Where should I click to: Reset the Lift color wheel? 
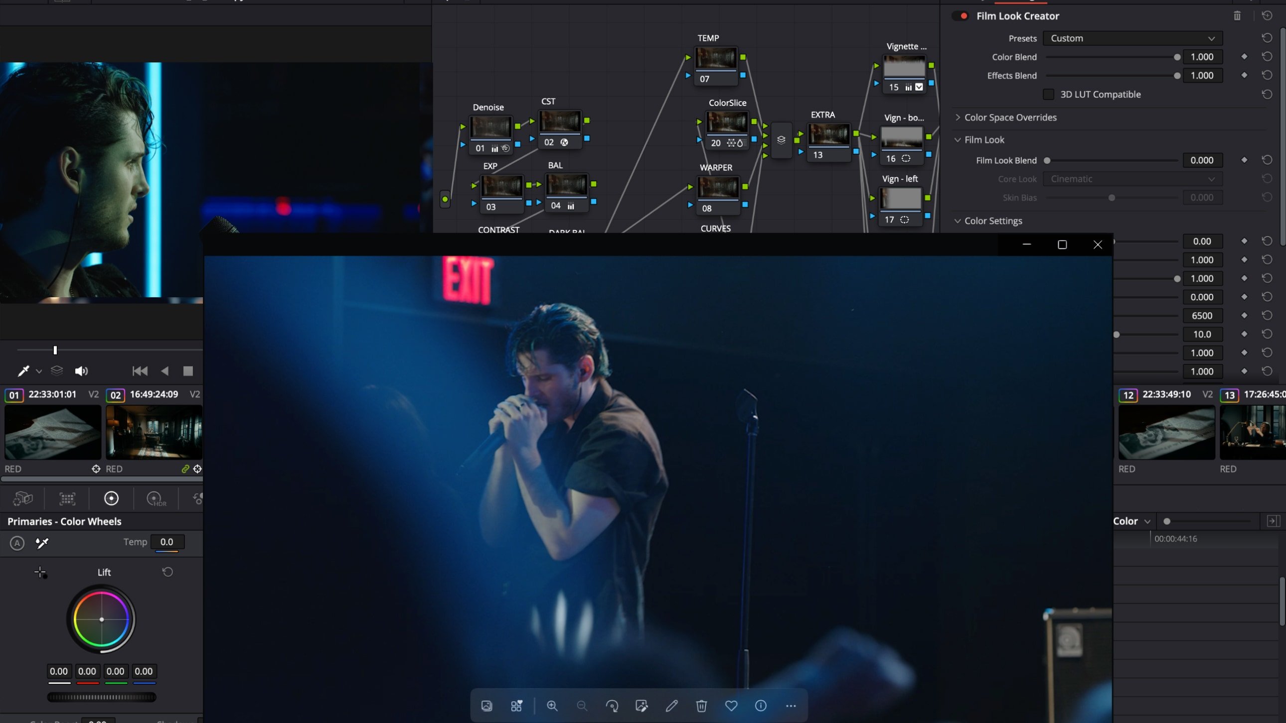(168, 572)
